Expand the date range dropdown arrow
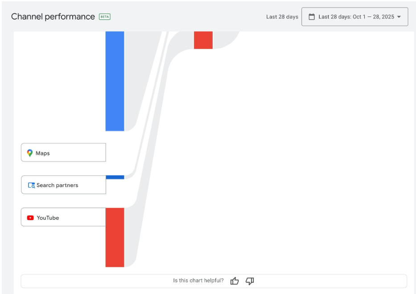Screen dimensions: 416x294 pyautogui.click(x=399, y=17)
